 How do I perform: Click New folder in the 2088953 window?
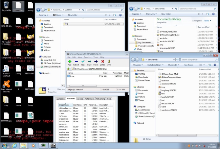pos(73,15)
